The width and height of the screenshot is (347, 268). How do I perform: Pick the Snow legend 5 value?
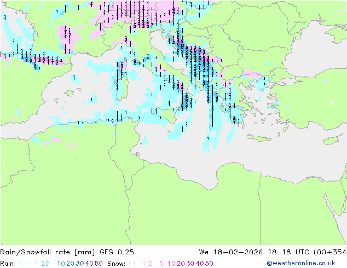[161, 264]
